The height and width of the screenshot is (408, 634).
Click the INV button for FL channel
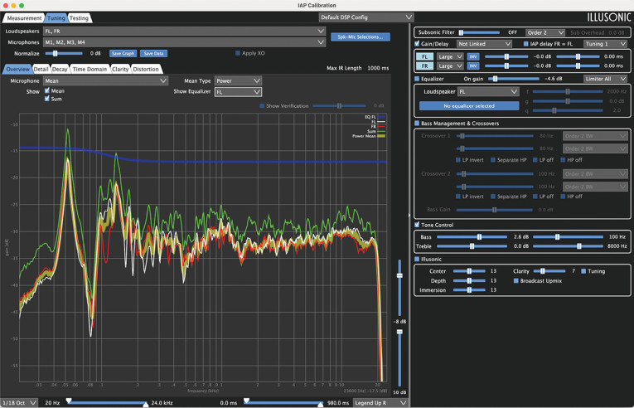point(472,56)
